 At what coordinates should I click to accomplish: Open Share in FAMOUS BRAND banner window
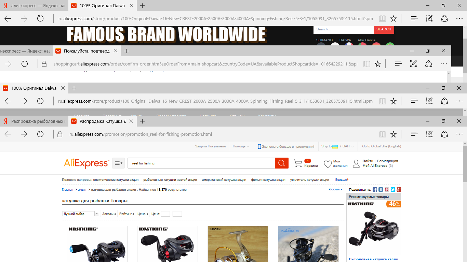coord(444,19)
